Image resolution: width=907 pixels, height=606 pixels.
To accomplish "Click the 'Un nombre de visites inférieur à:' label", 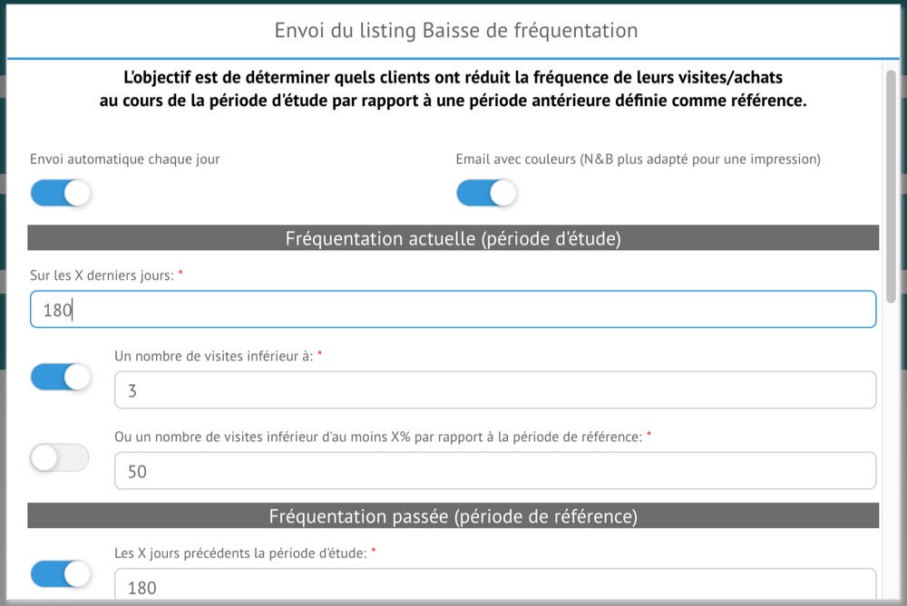I will (x=213, y=356).
